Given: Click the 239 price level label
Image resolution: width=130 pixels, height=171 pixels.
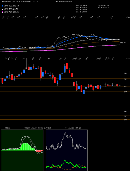Looking at the screenshot, I should pyautogui.click(x=125, y=92).
